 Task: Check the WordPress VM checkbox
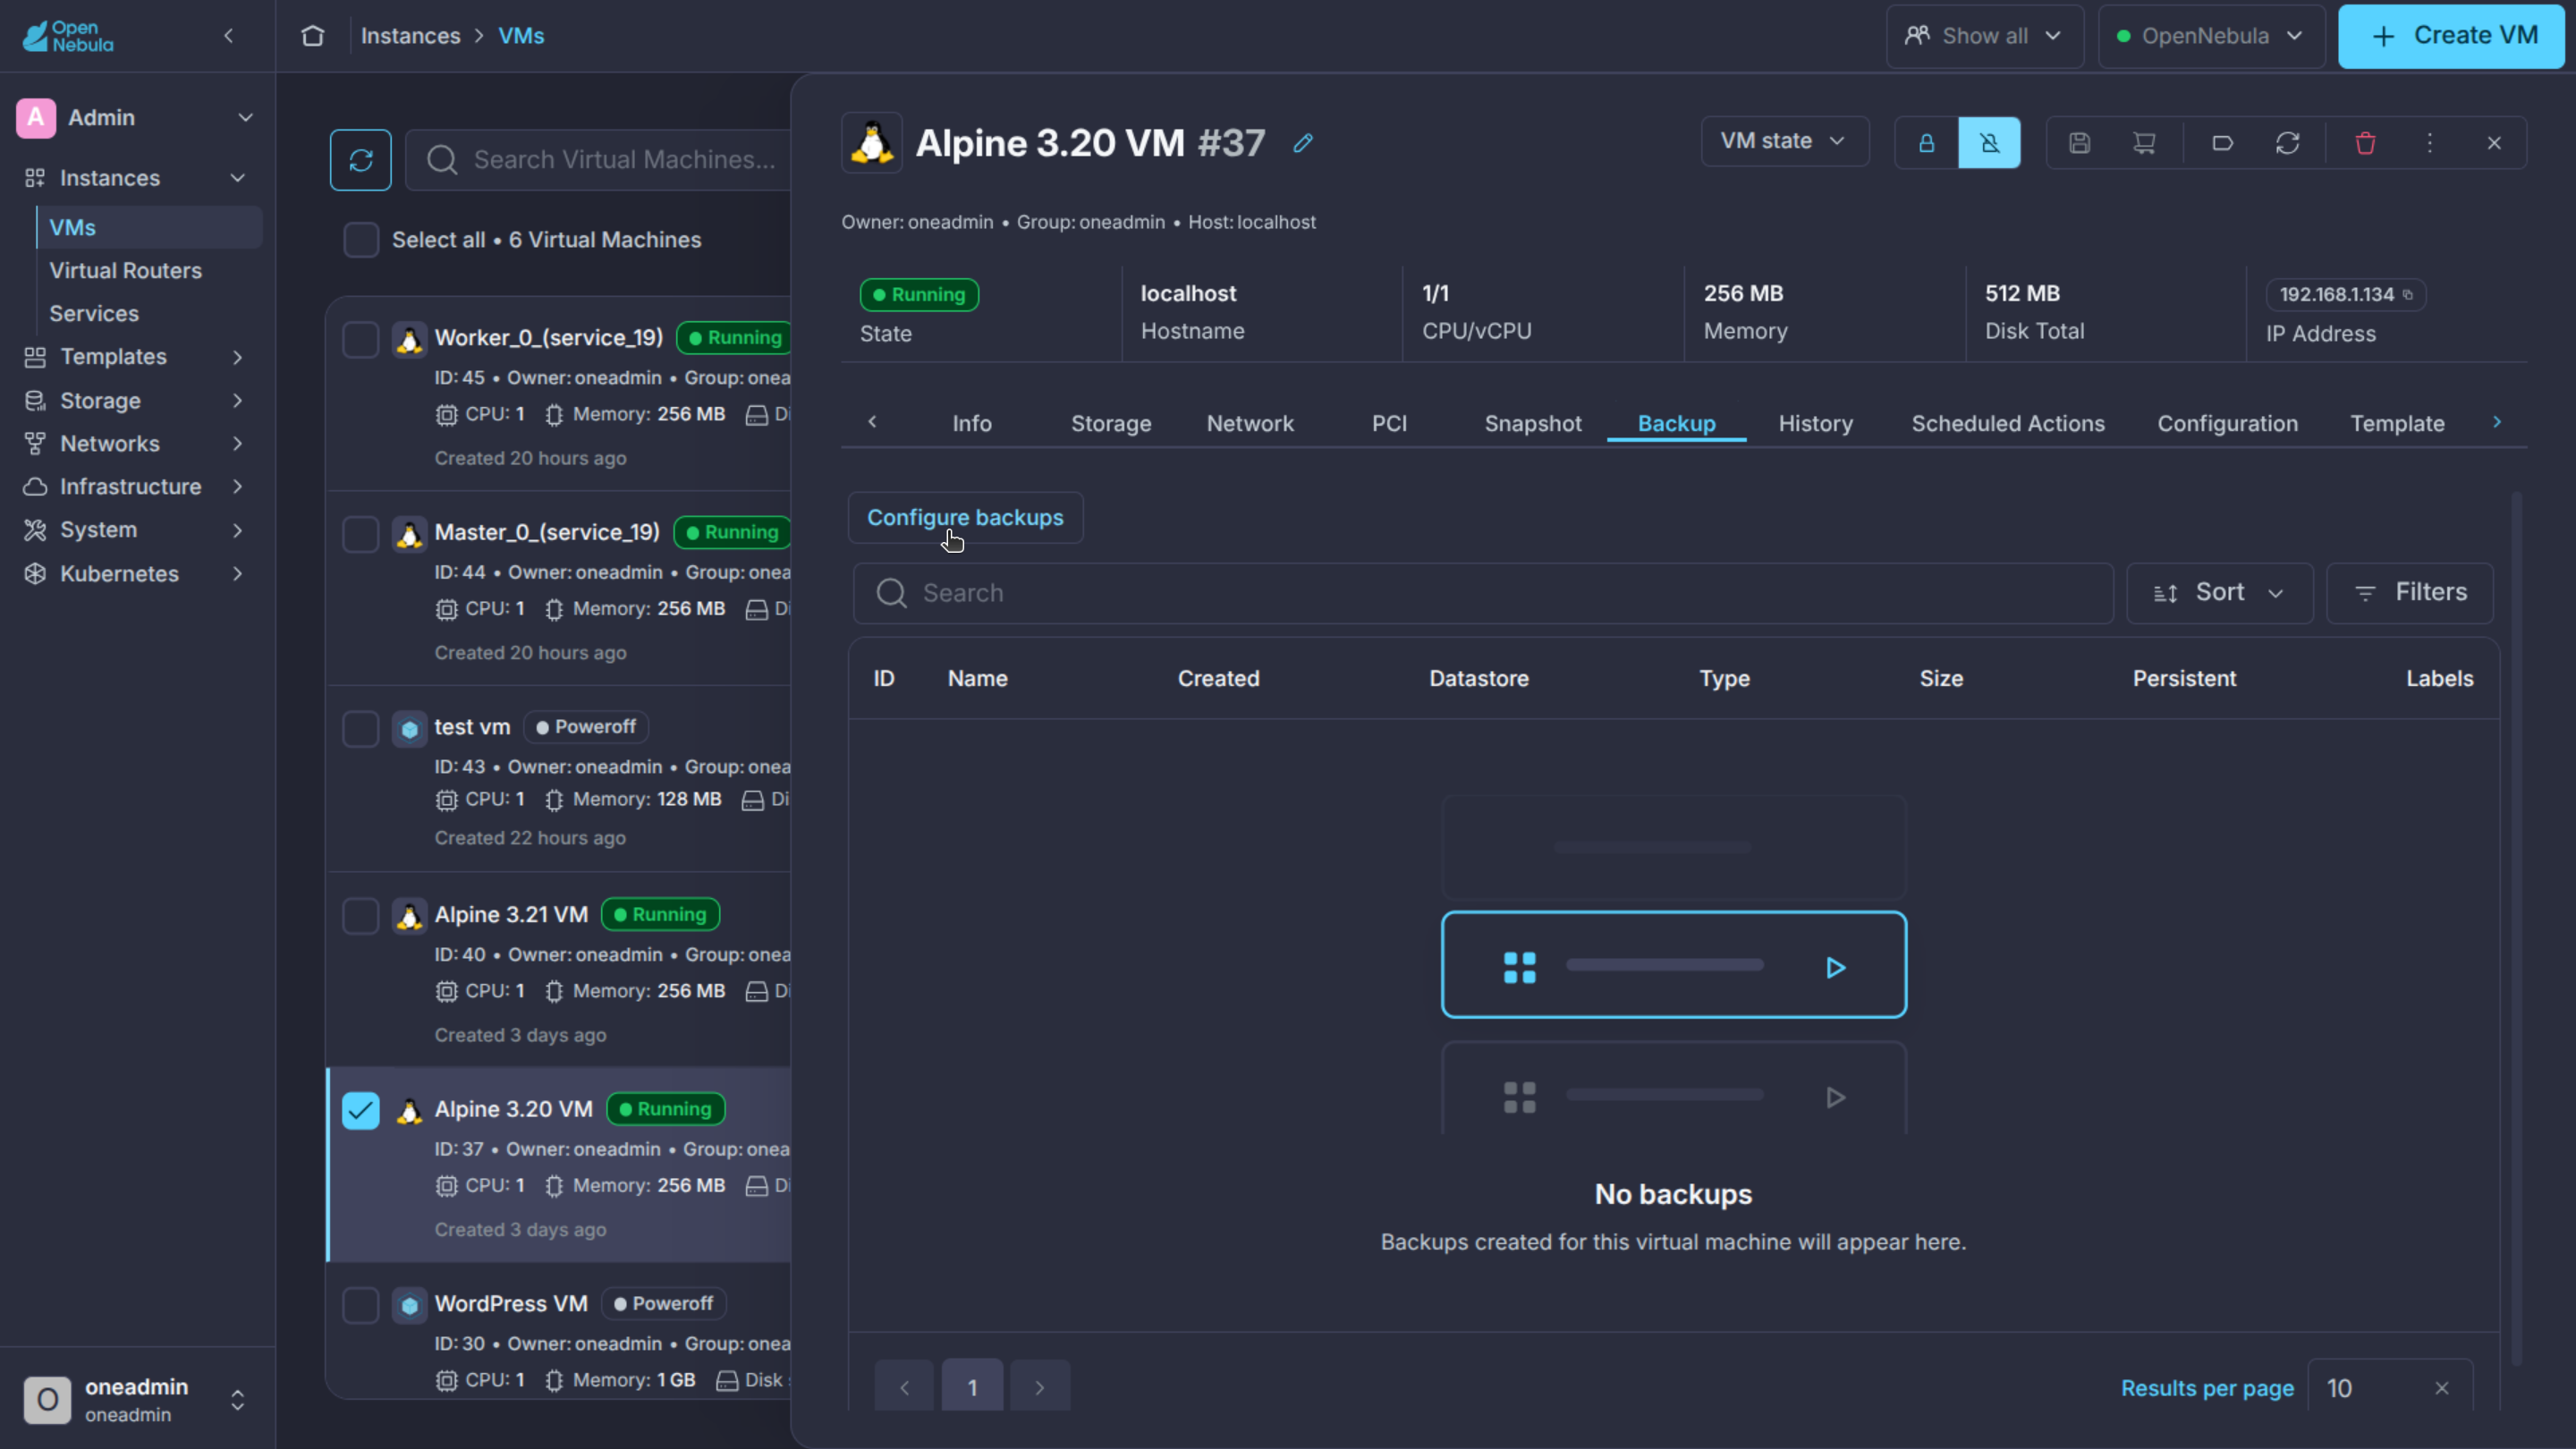tap(361, 1305)
